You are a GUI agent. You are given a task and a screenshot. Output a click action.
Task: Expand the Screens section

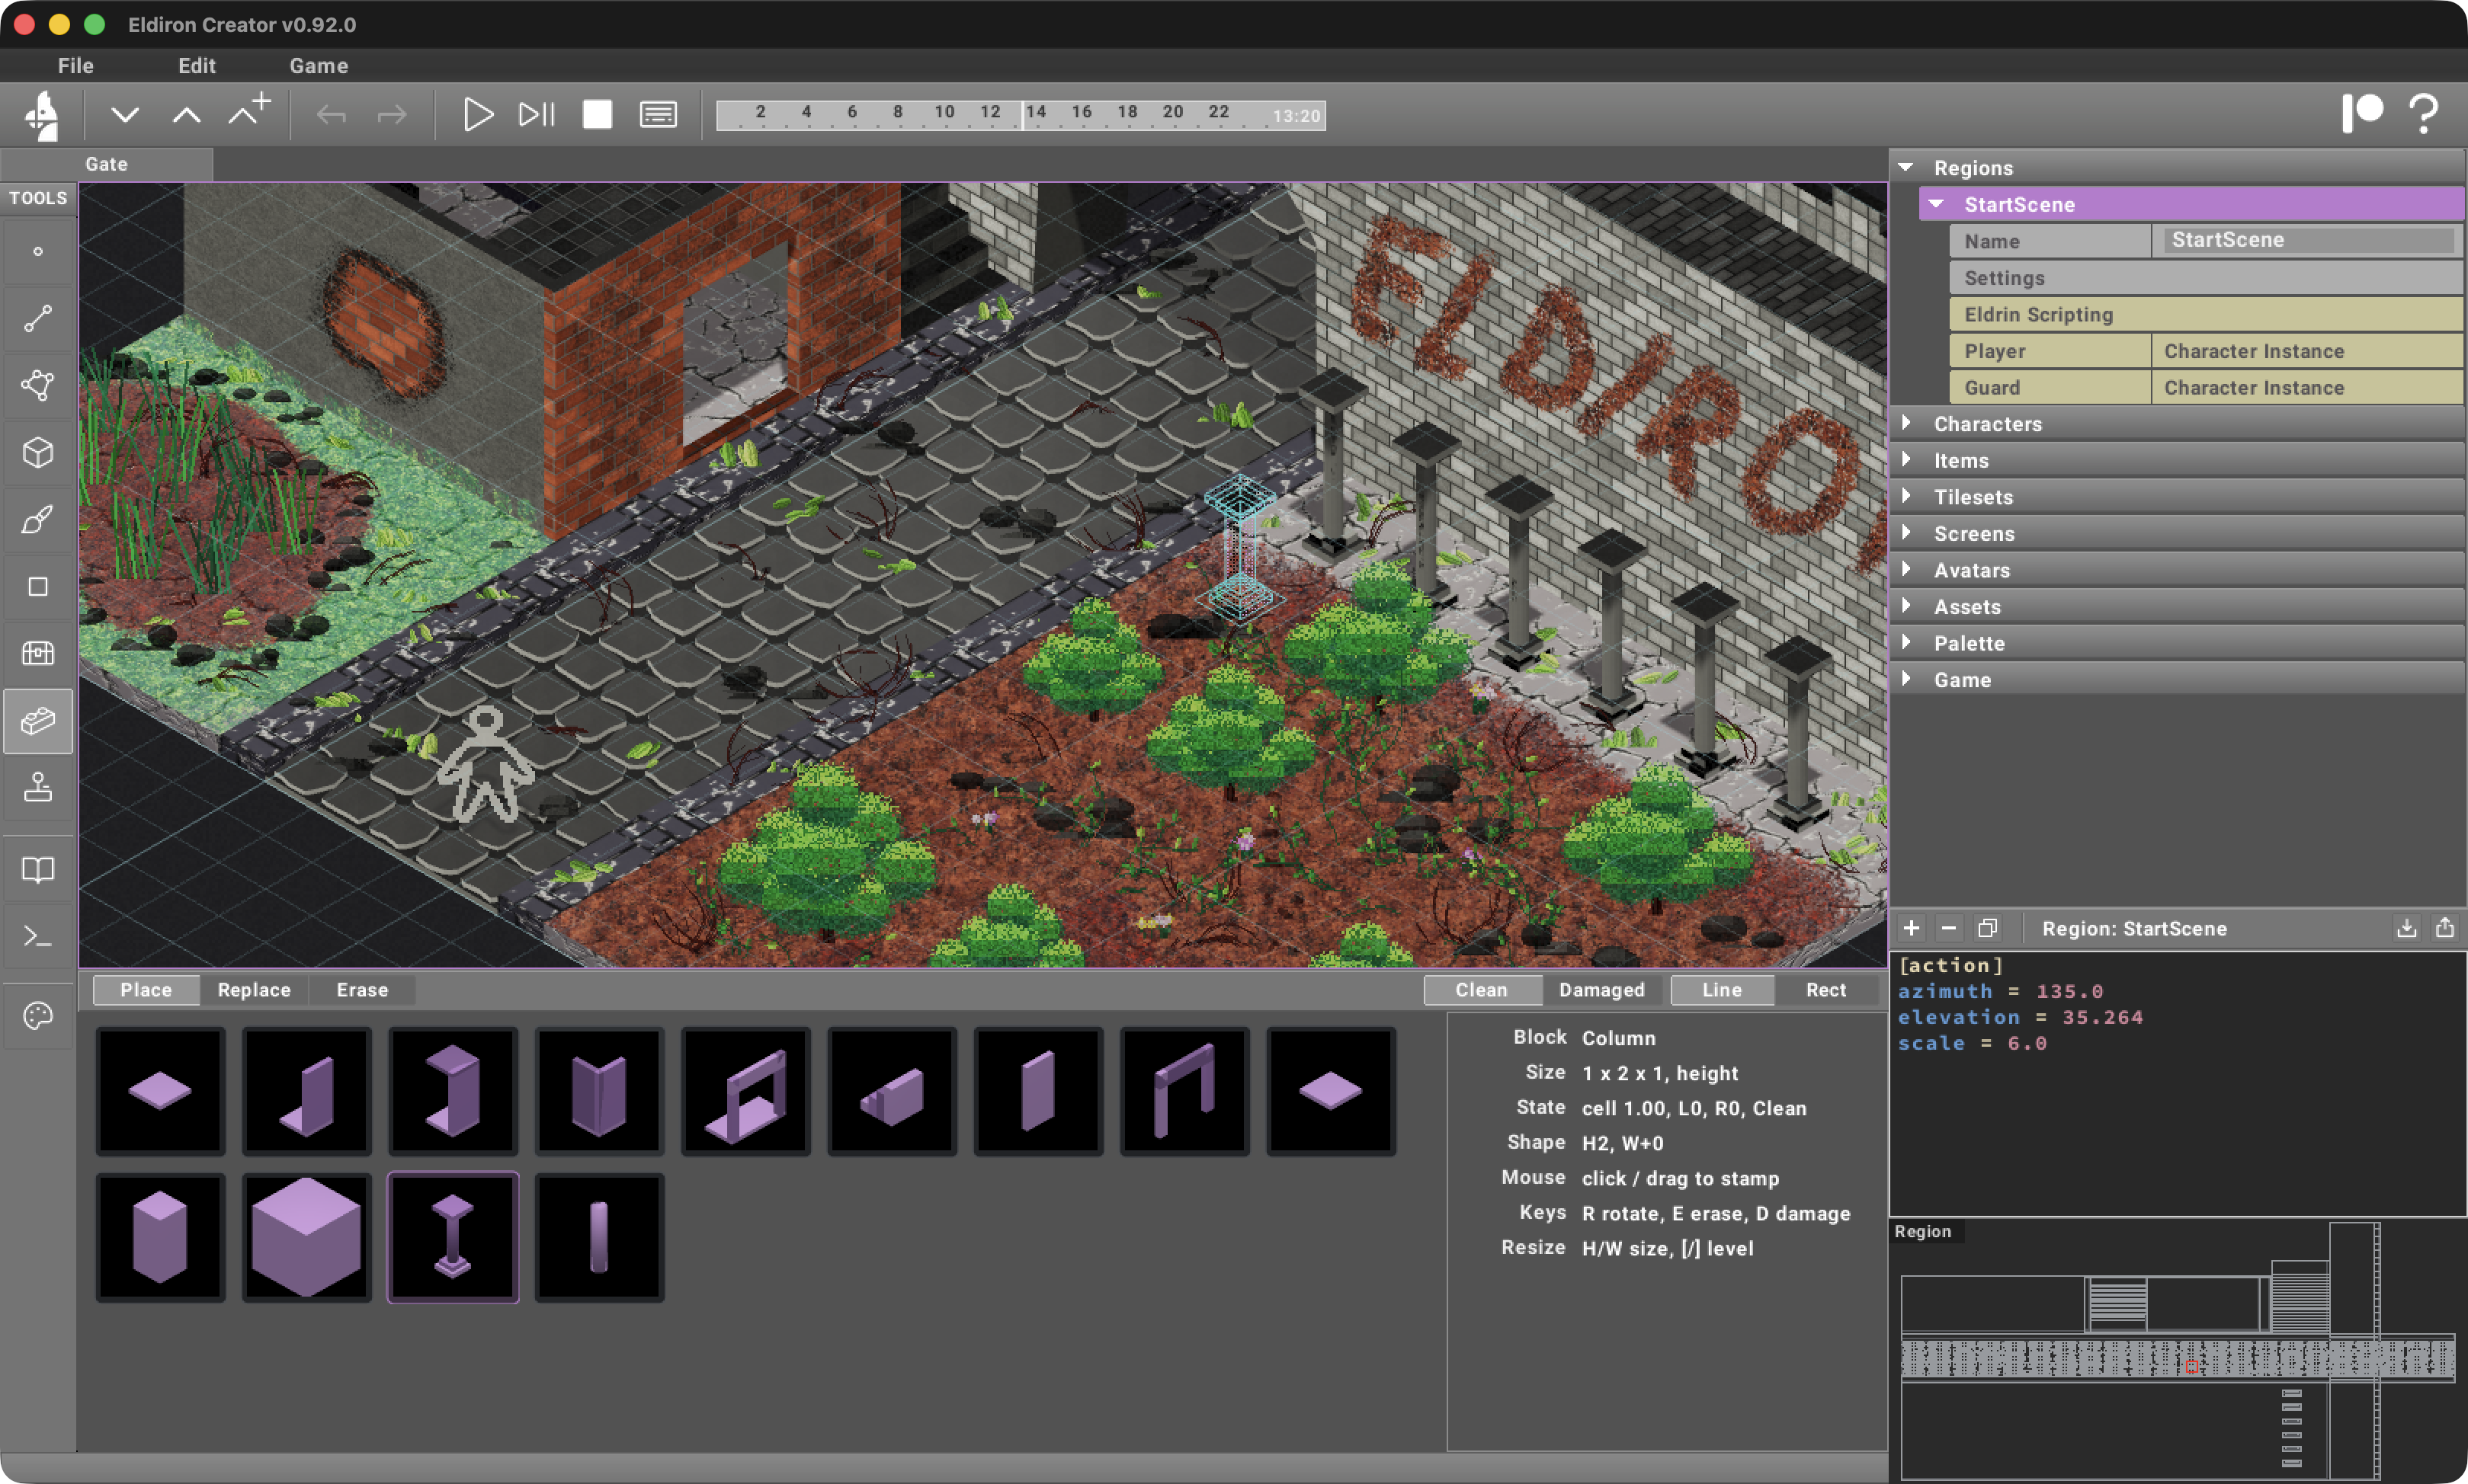1905,533
